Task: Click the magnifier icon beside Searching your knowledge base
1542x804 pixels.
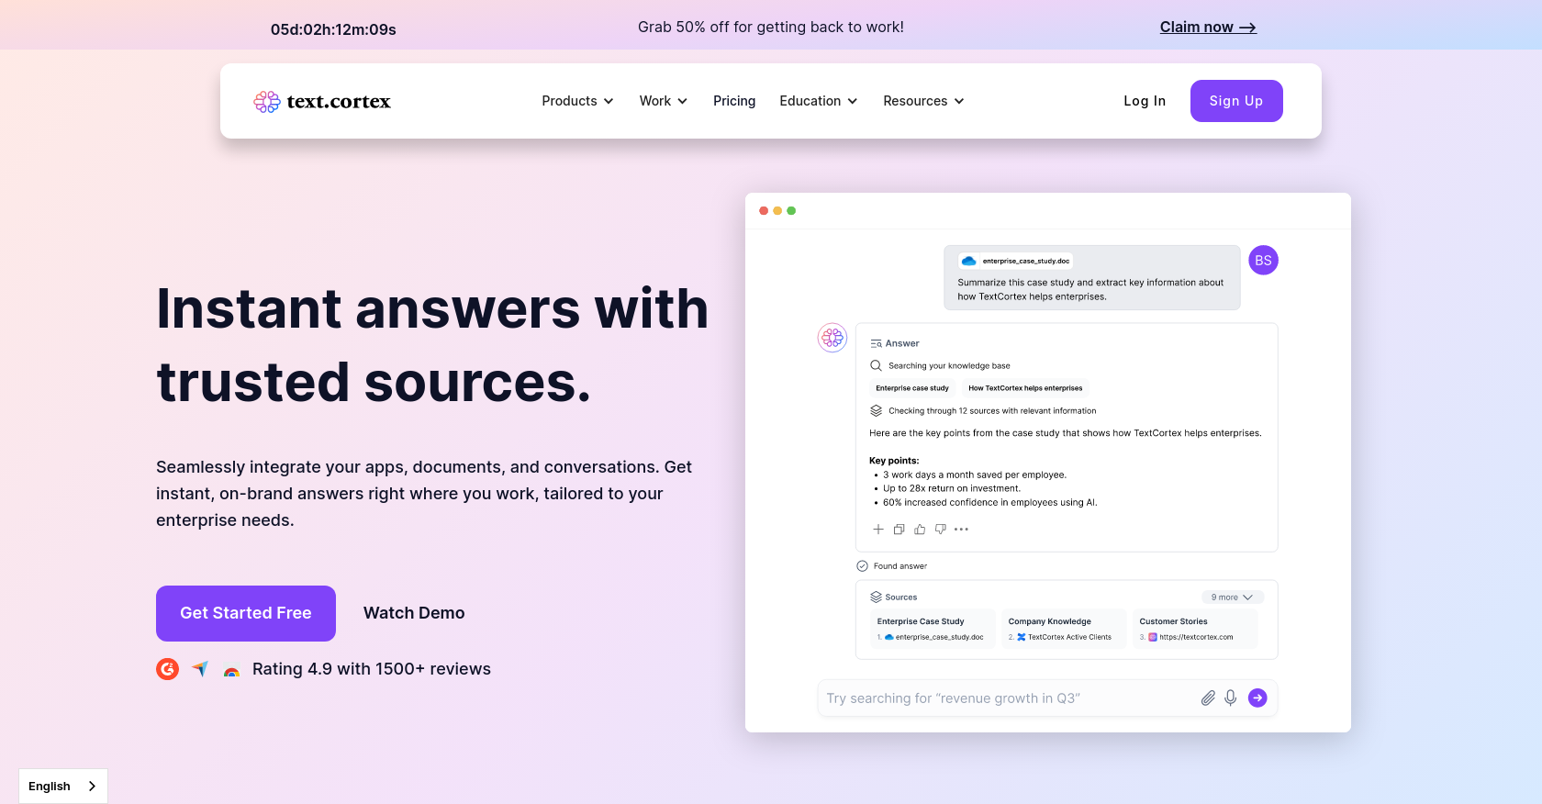Action: pos(876,365)
